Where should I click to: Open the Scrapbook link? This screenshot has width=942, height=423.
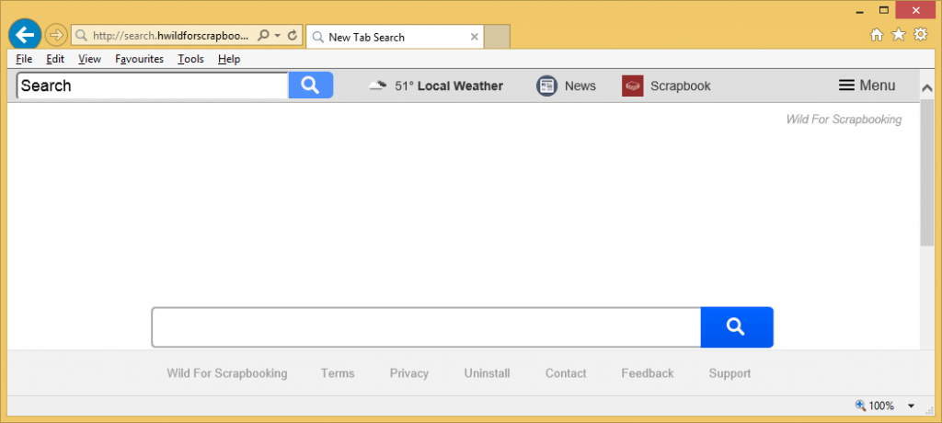pyautogui.click(x=680, y=86)
